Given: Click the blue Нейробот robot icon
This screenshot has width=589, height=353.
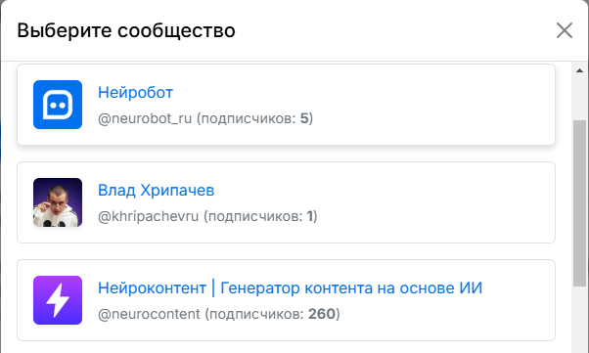Looking at the screenshot, I should (58, 105).
